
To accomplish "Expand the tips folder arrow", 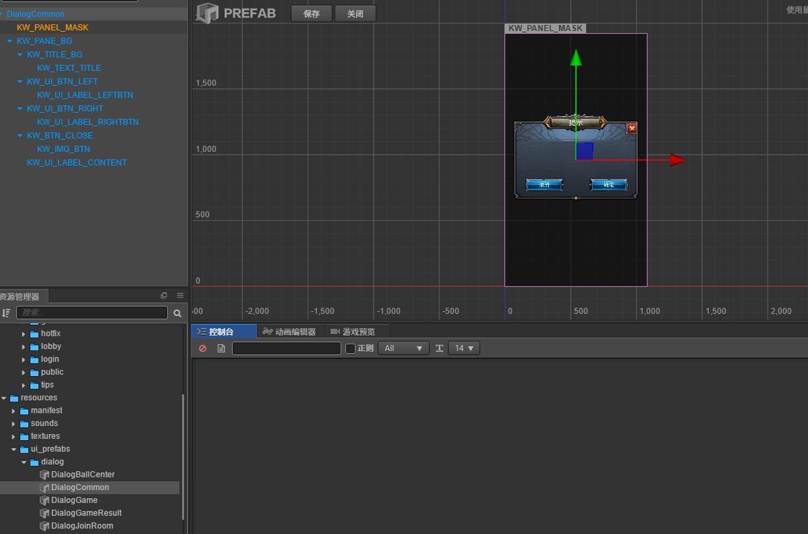I will (x=24, y=385).
